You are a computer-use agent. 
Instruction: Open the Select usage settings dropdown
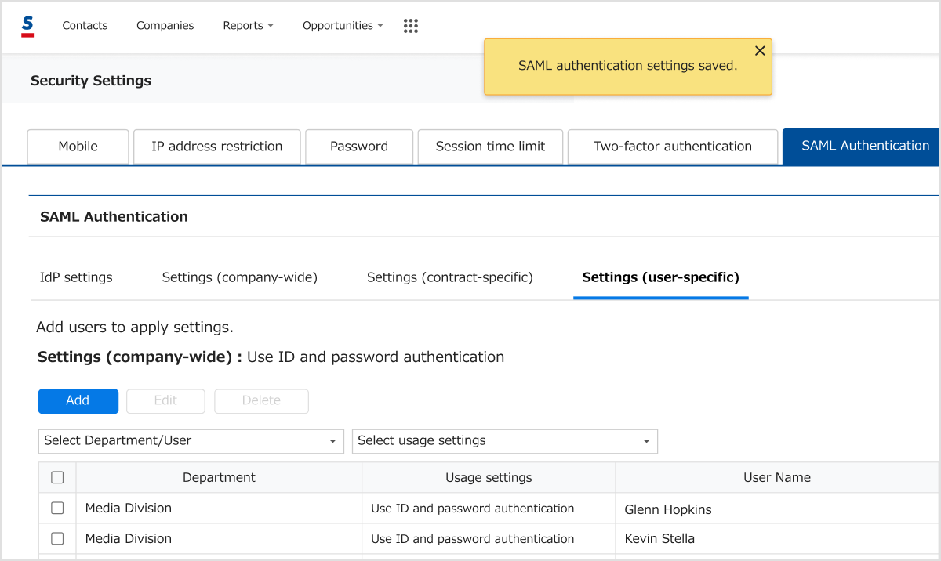click(505, 441)
